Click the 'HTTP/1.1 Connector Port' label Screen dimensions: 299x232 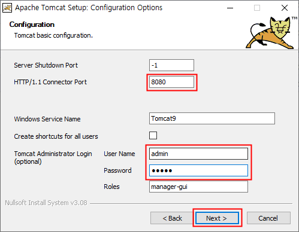tap(50, 82)
